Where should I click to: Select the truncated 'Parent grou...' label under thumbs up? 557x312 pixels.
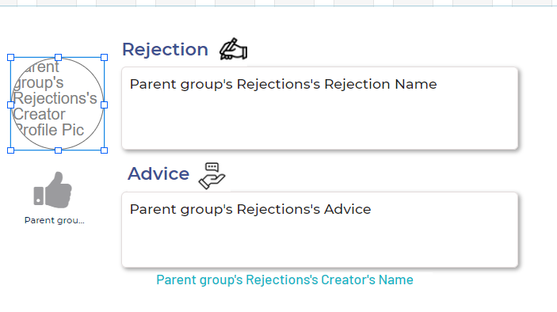click(55, 220)
